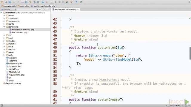Click the actionView function name
191x107 pixels.
(107, 48)
